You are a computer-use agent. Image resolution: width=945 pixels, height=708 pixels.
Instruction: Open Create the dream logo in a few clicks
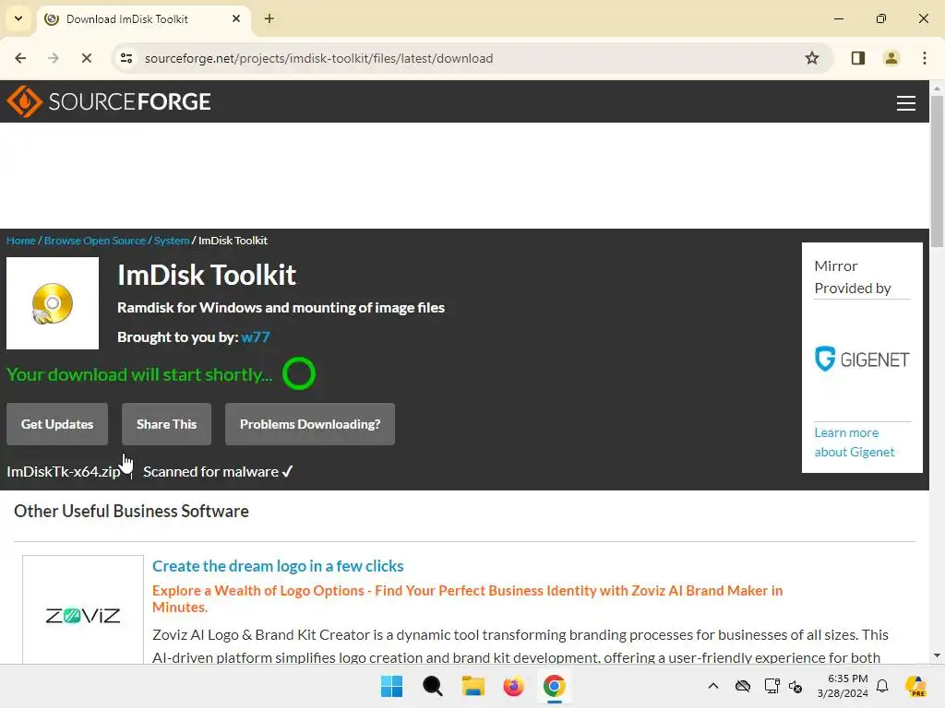[x=278, y=566]
